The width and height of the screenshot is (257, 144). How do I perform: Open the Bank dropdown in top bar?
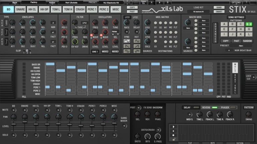point(15,2)
